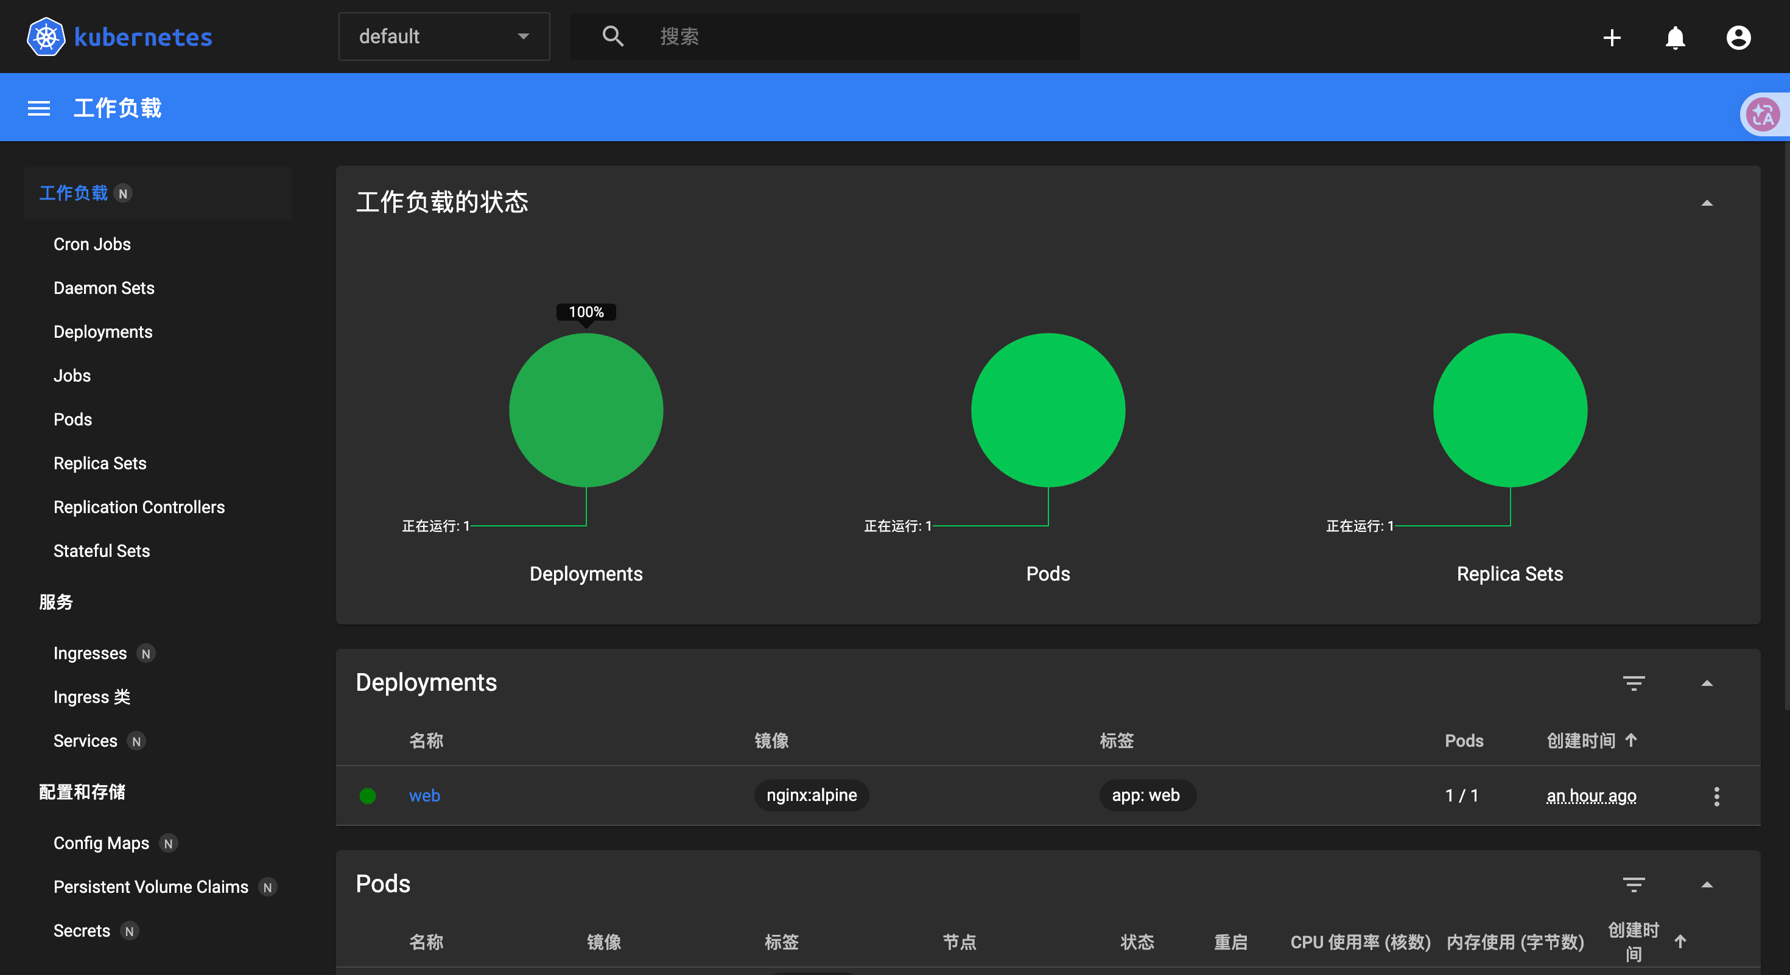Click the Kubernetes logo icon
Image resolution: width=1790 pixels, height=975 pixels.
point(46,37)
